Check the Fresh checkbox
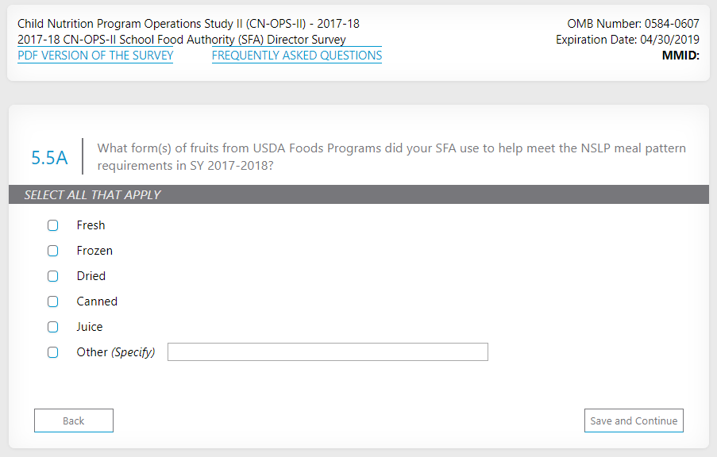Screen dimensions: 717x457 point(53,225)
